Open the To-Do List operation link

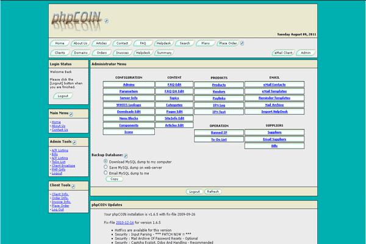click(219, 140)
